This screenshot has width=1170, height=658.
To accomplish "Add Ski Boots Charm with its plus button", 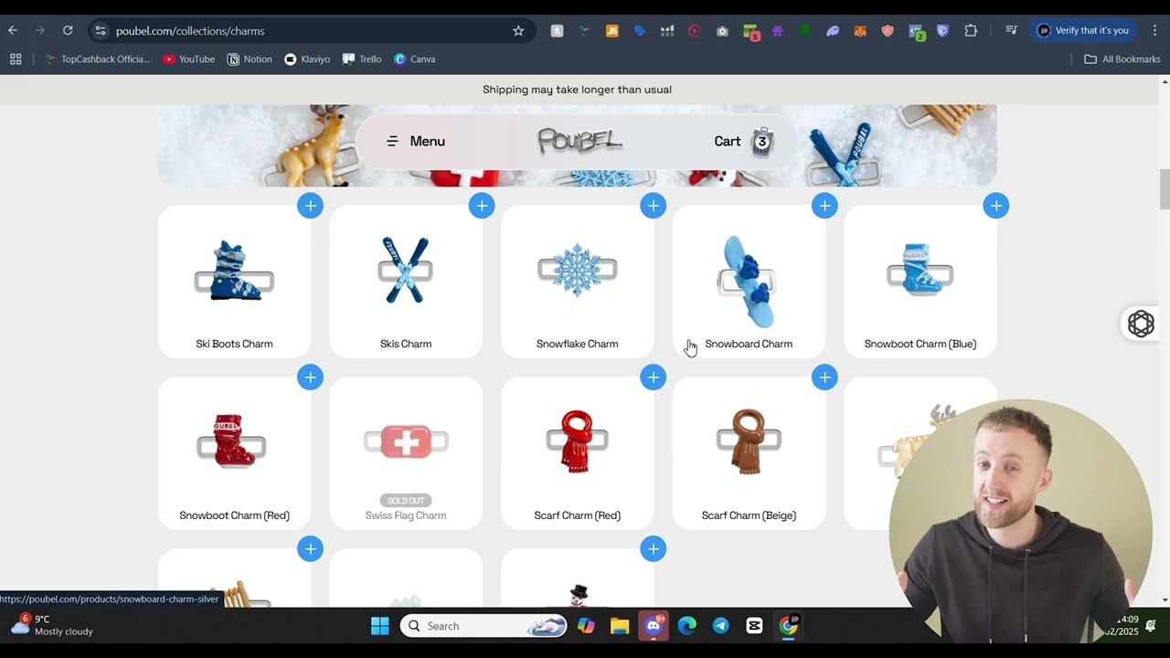I will tap(310, 206).
